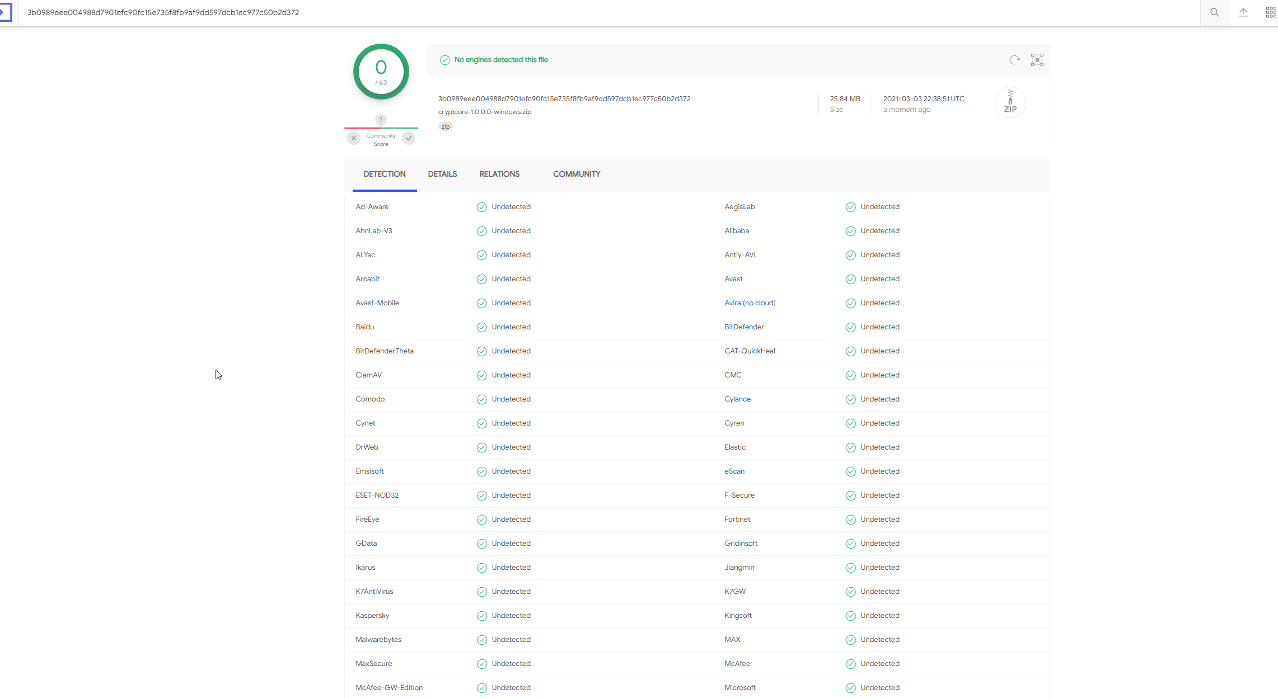Viewport: 1278px width, 699px height.
Task: Open the RELATIONS tab
Action: (499, 174)
